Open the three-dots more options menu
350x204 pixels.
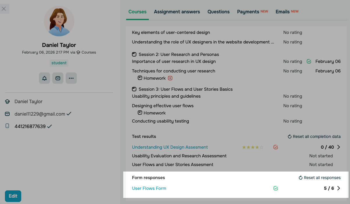click(71, 78)
